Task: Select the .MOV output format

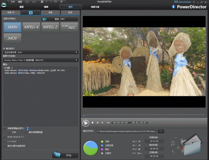Action: pos(12,38)
